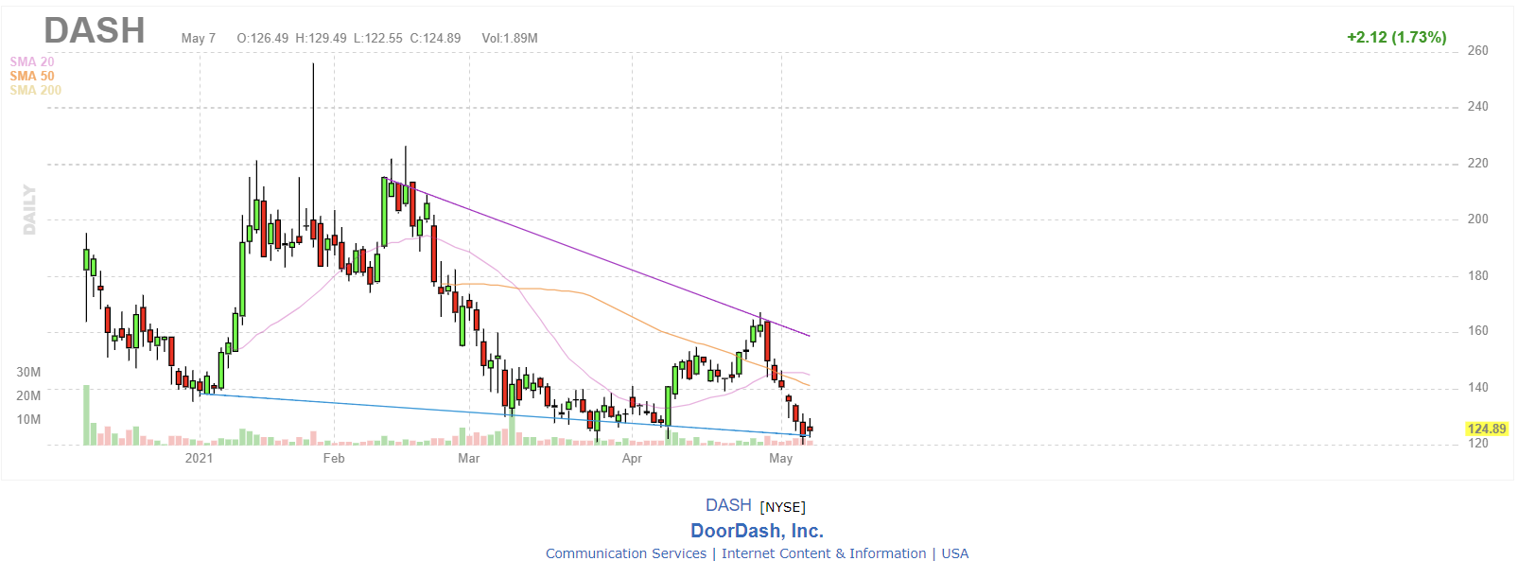
Task: Open the Communication Services sector link
Action: (x=626, y=553)
